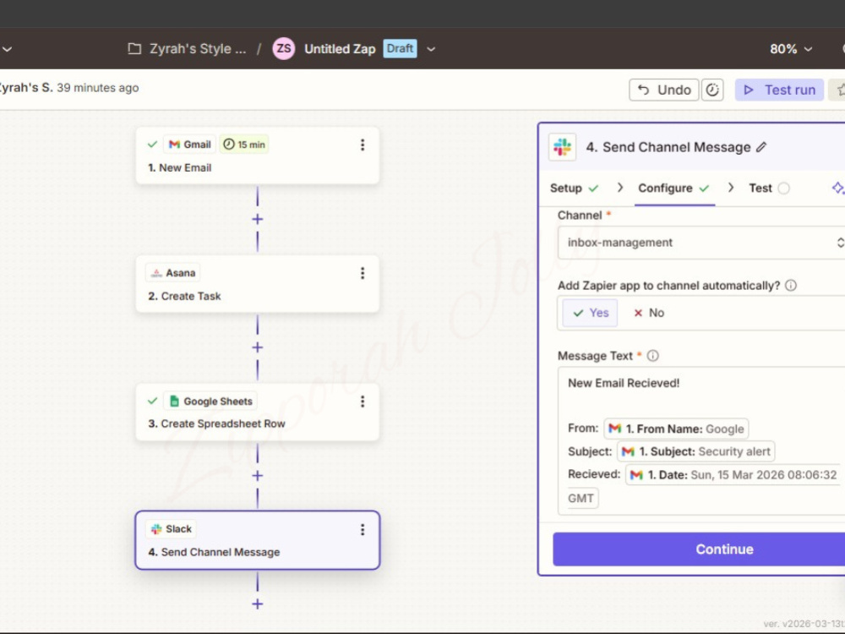Screen dimensions: 845x634
Task: Click into the Message Text field at New Email Recieved!
Action: (x=624, y=383)
